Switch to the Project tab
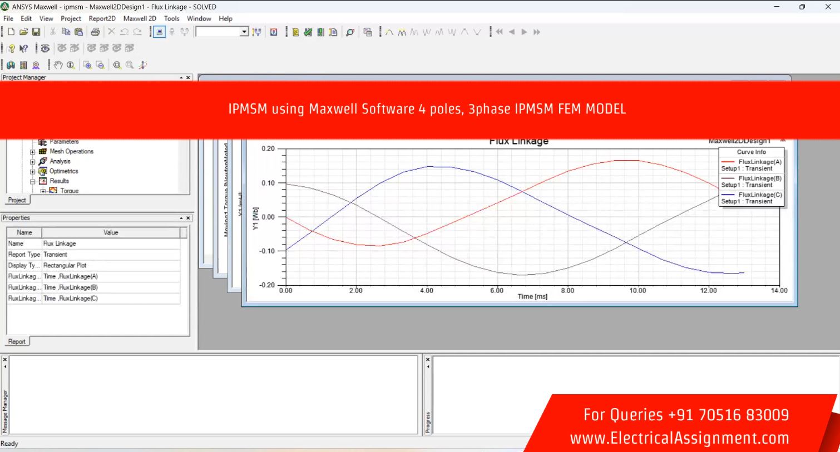 [x=17, y=200]
